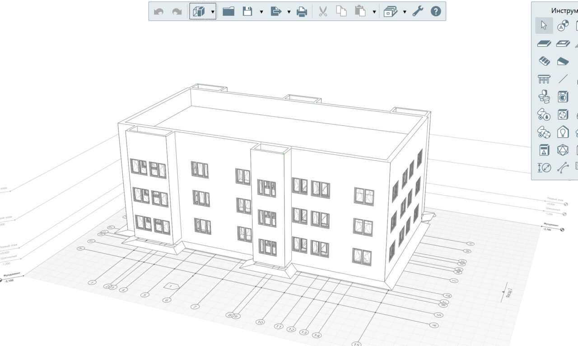Select the section marker labeled 1
Screen dimensions: 578x346
tap(171, 286)
